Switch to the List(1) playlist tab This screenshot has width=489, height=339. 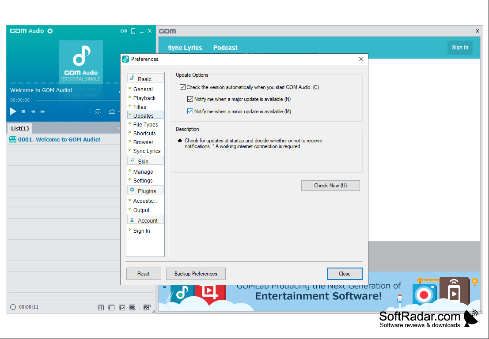tap(20, 128)
